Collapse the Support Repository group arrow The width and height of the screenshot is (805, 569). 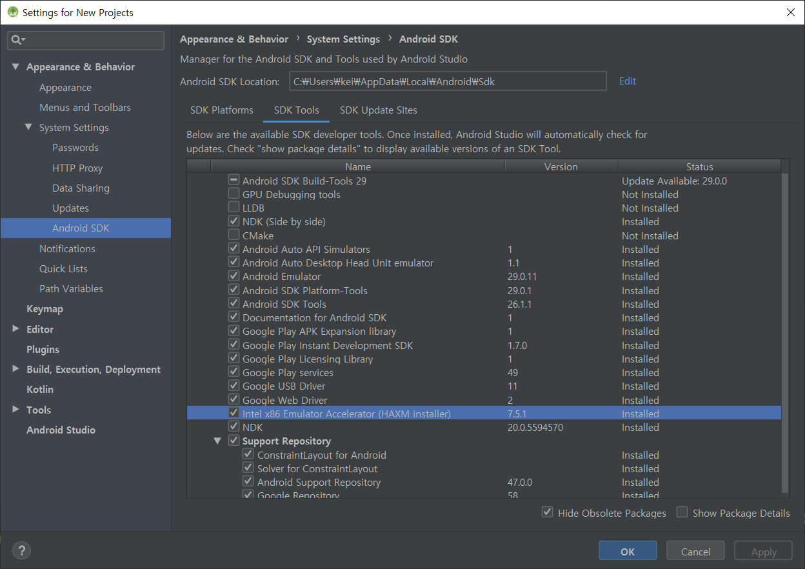click(217, 441)
